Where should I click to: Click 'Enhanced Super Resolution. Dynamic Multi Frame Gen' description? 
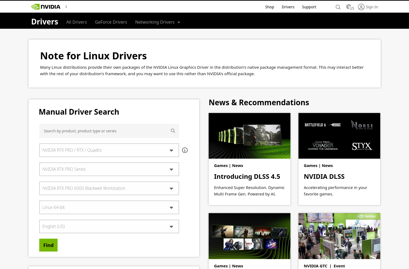tap(249, 191)
